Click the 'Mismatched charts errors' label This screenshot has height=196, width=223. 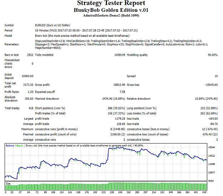[x=12, y=64]
